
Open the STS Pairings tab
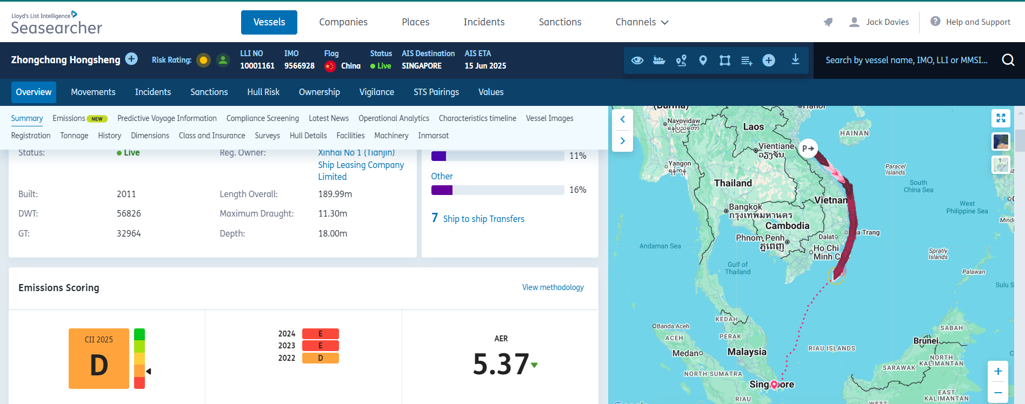pos(436,92)
